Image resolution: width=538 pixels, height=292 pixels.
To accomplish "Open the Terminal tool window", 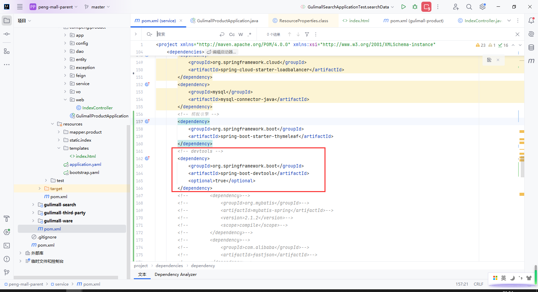I will click(7, 246).
